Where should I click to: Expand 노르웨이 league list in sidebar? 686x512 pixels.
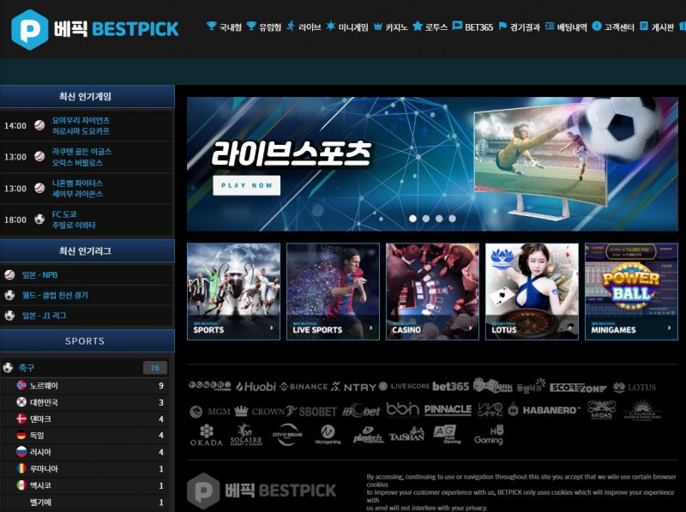86,386
